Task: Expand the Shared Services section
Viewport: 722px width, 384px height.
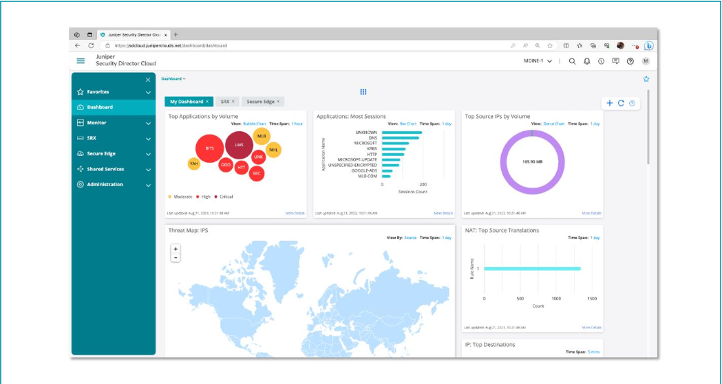Action: (148, 170)
